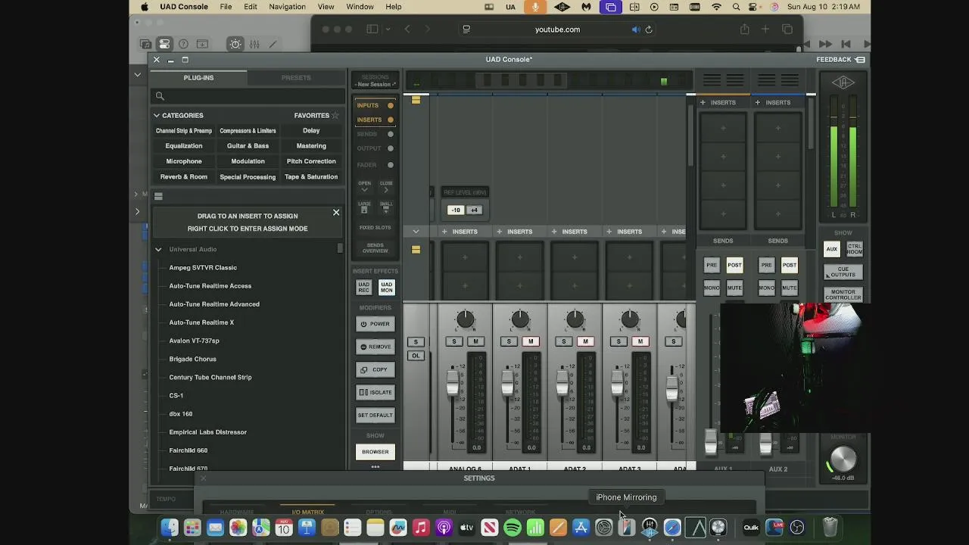Click the ANALOG 6 channel fader
Viewport: 969px width, 545px height.
(453, 382)
